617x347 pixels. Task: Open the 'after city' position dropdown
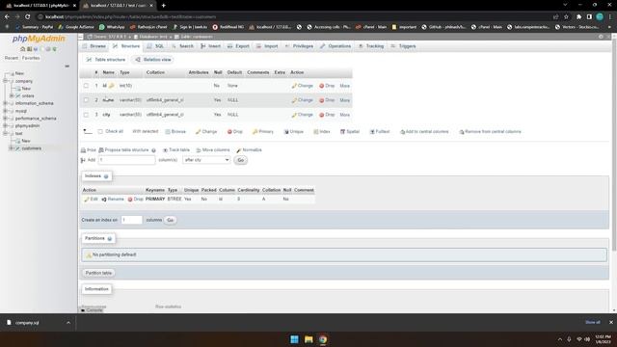206,160
